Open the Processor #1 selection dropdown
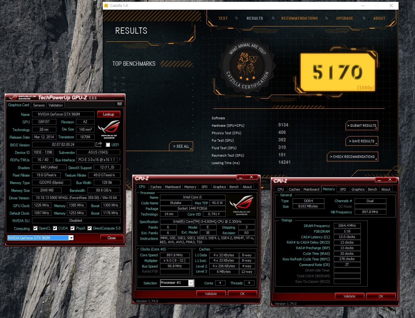This screenshot has height=318, width=415. pyautogui.click(x=191, y=283)
